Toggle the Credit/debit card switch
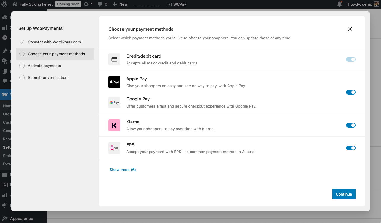The height and width of the screenshot is (223, 381). (350, 59)
